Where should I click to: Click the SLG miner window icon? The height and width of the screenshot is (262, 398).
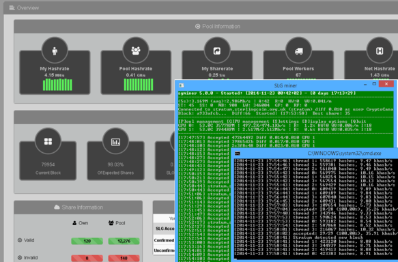pos(181,85)
